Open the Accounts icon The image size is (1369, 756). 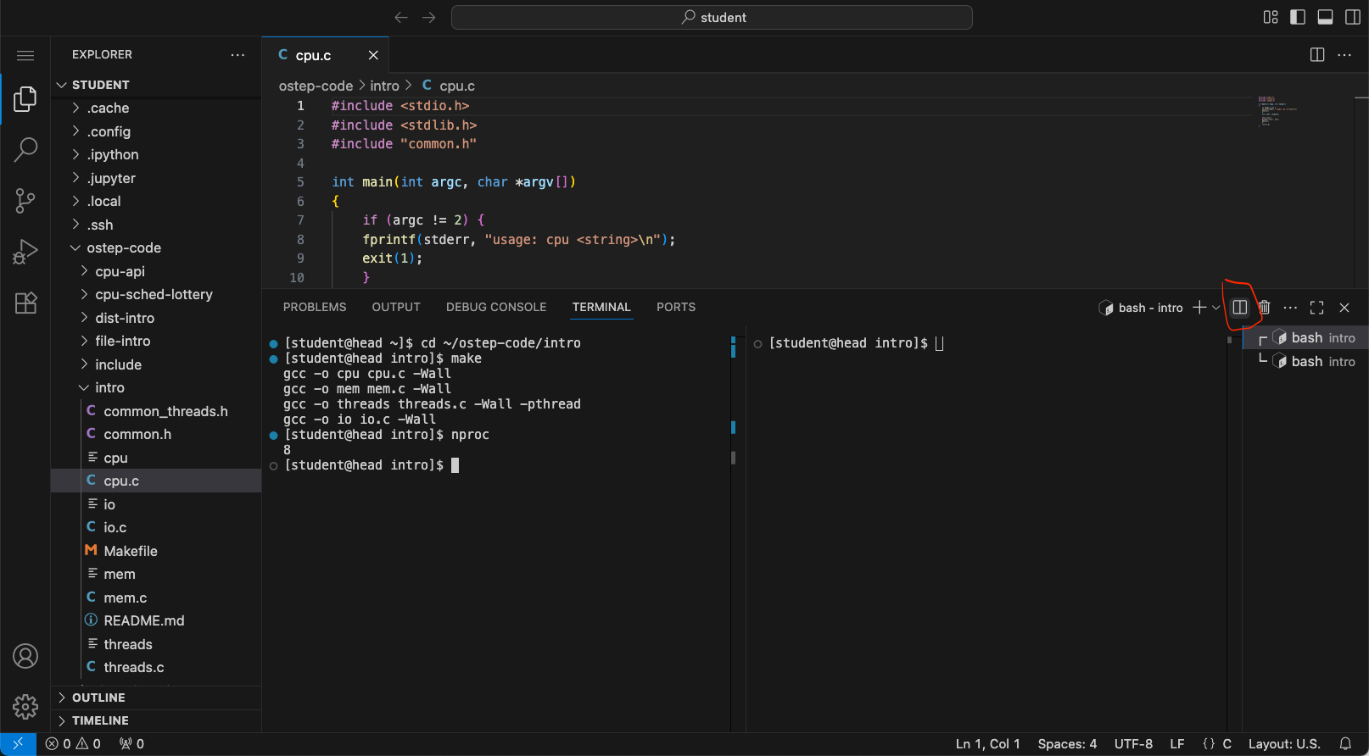coord(25,656)
